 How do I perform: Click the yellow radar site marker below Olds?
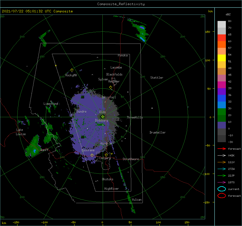coord(103,117)
